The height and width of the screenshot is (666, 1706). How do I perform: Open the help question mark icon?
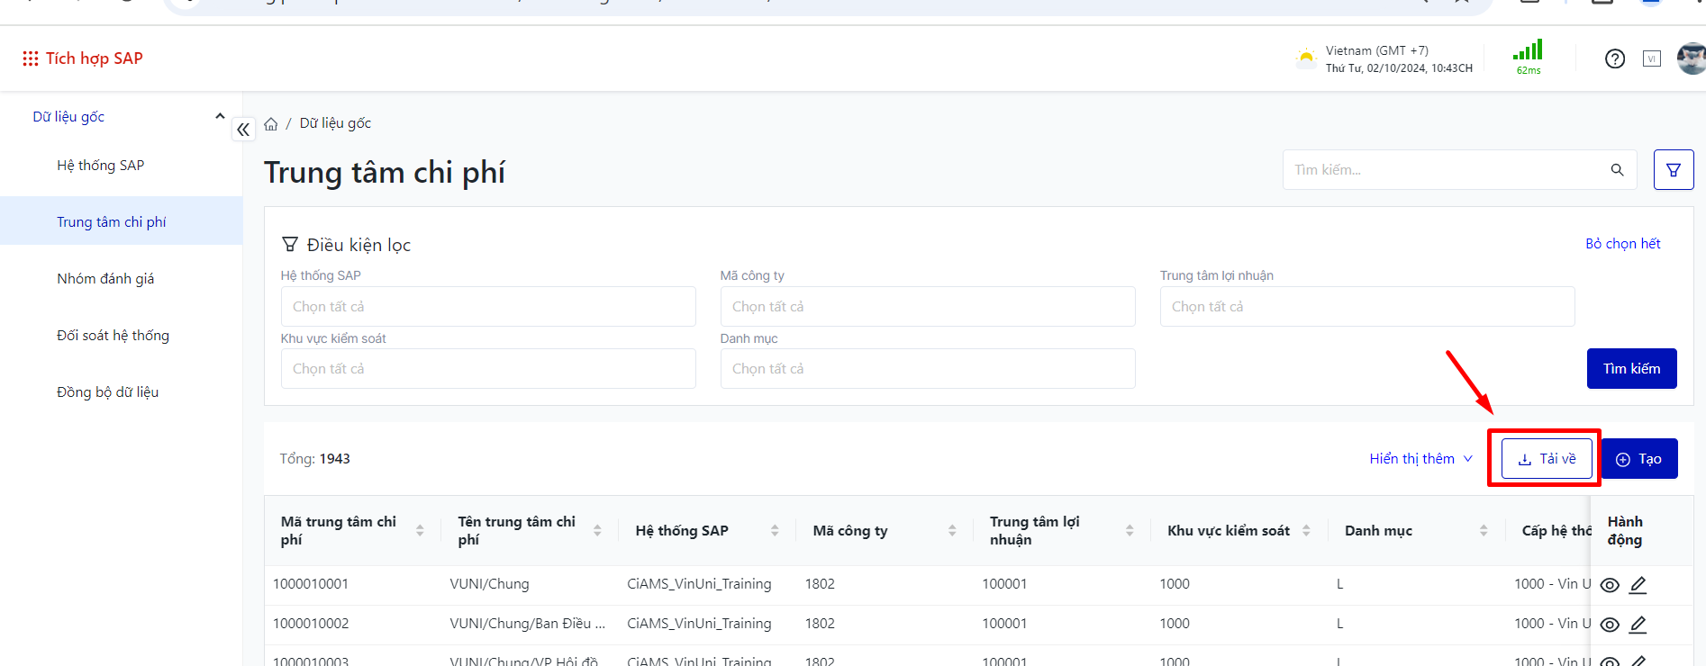[x=1614, y=59]
